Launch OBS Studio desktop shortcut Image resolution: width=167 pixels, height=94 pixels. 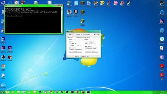coord(3,58)
